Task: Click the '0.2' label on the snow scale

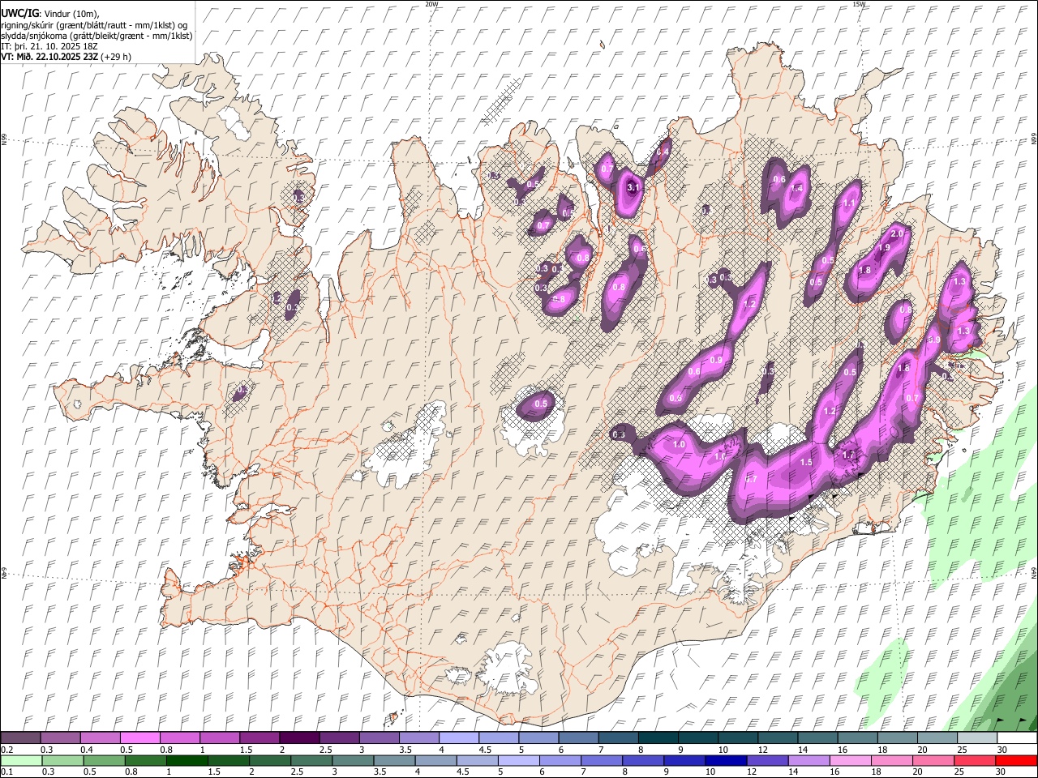Action: (x=6, y=750)
